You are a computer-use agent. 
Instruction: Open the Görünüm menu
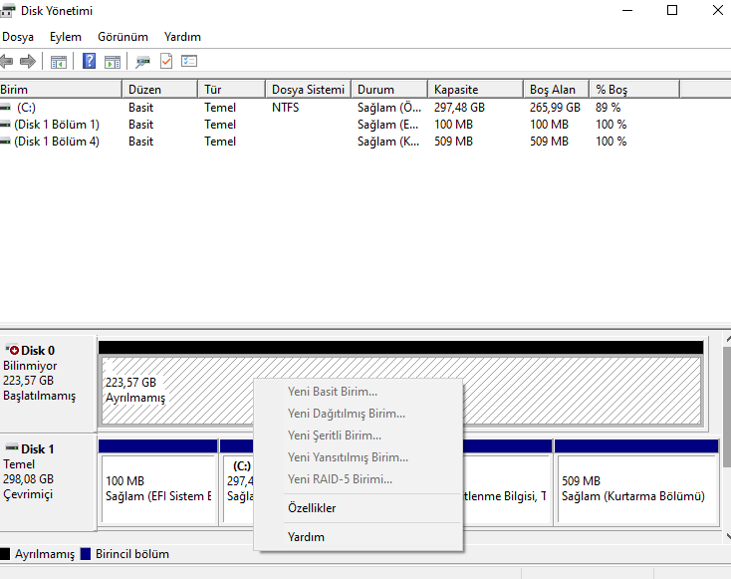click(x=122, y=37)
